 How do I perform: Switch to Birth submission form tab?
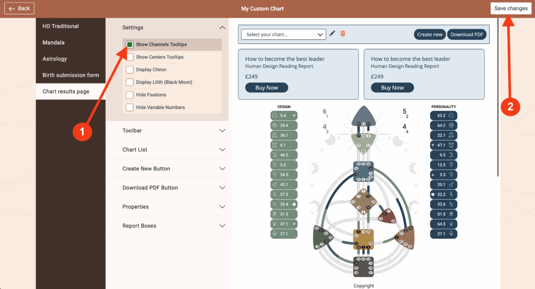pos(71,75)
